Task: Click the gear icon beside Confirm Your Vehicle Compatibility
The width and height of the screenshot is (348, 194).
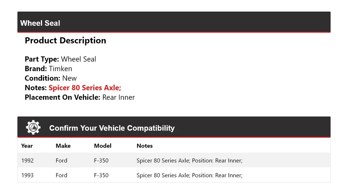Action: tap(33, 128)
